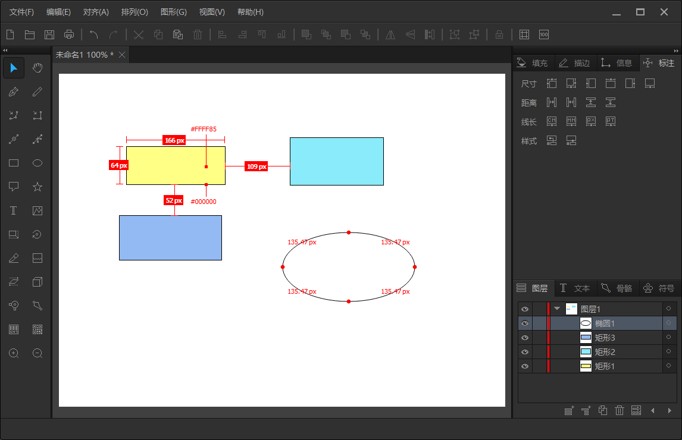Collapse the left toolbox panel arrows
Screen dimensions: 682x440
5,51
